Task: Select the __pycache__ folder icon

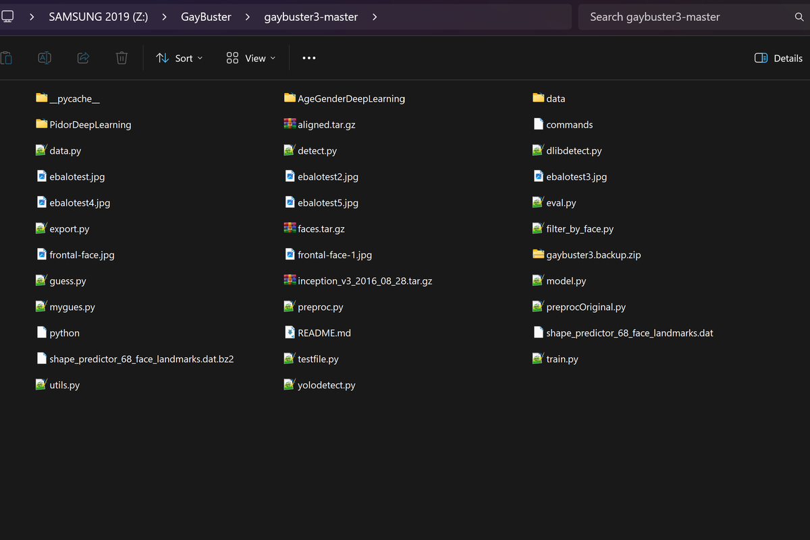Action: tap(41, 98)
